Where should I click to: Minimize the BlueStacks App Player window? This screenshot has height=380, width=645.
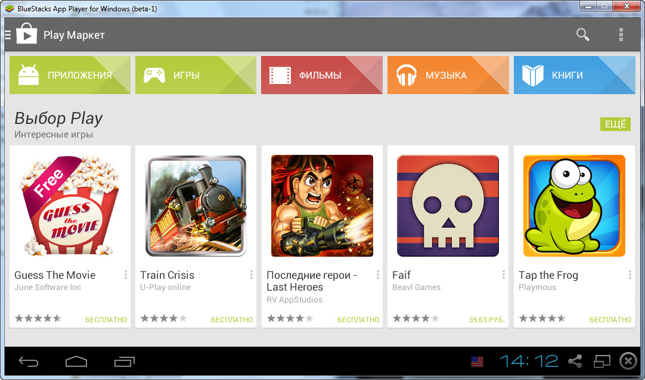588,6
